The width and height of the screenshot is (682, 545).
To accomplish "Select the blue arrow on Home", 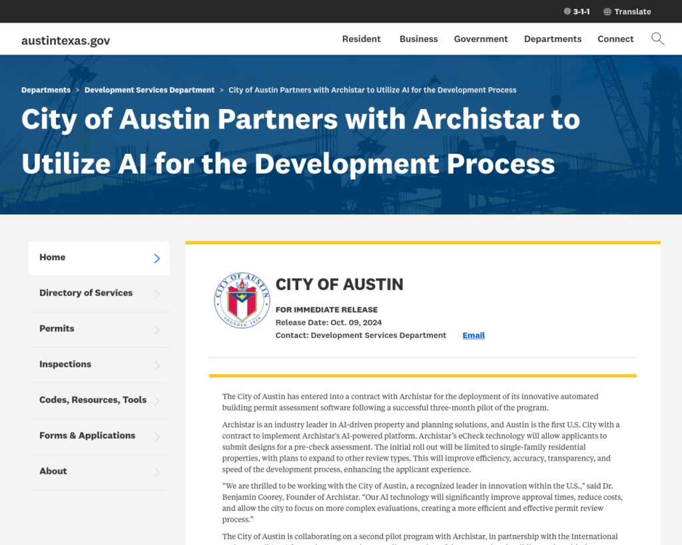I will (156, 258).
